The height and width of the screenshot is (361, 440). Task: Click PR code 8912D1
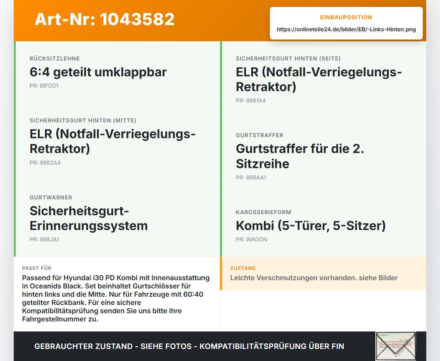(44, 86)
